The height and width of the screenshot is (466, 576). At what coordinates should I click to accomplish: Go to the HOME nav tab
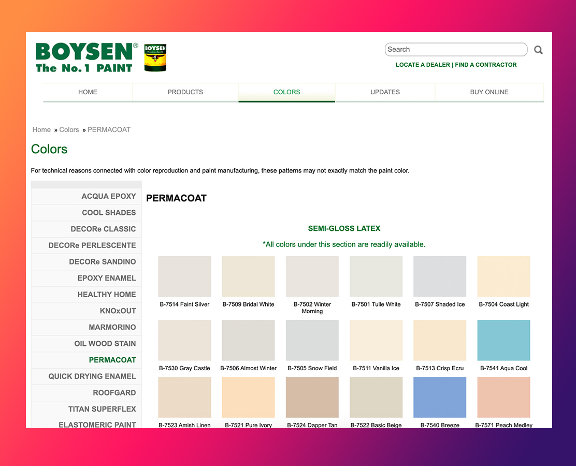click(x=88, y=92)
